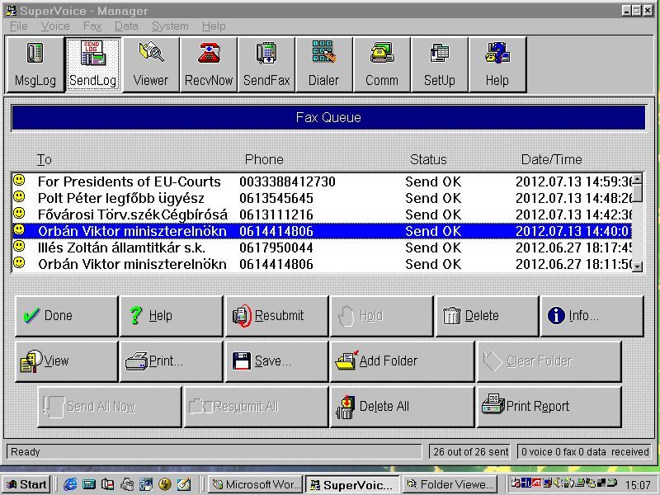Click the Print... button

point(172,361)
